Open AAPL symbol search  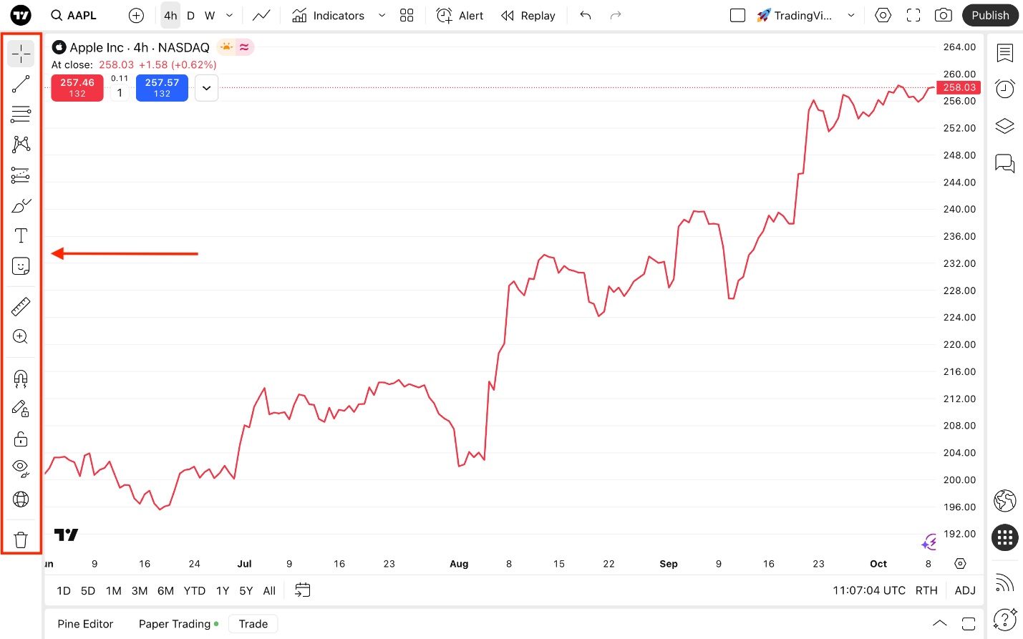coord(74,15)
